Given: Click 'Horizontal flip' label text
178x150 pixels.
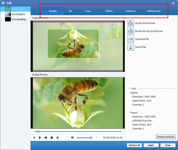Looking at the screenshot, I should pos(142,39).
